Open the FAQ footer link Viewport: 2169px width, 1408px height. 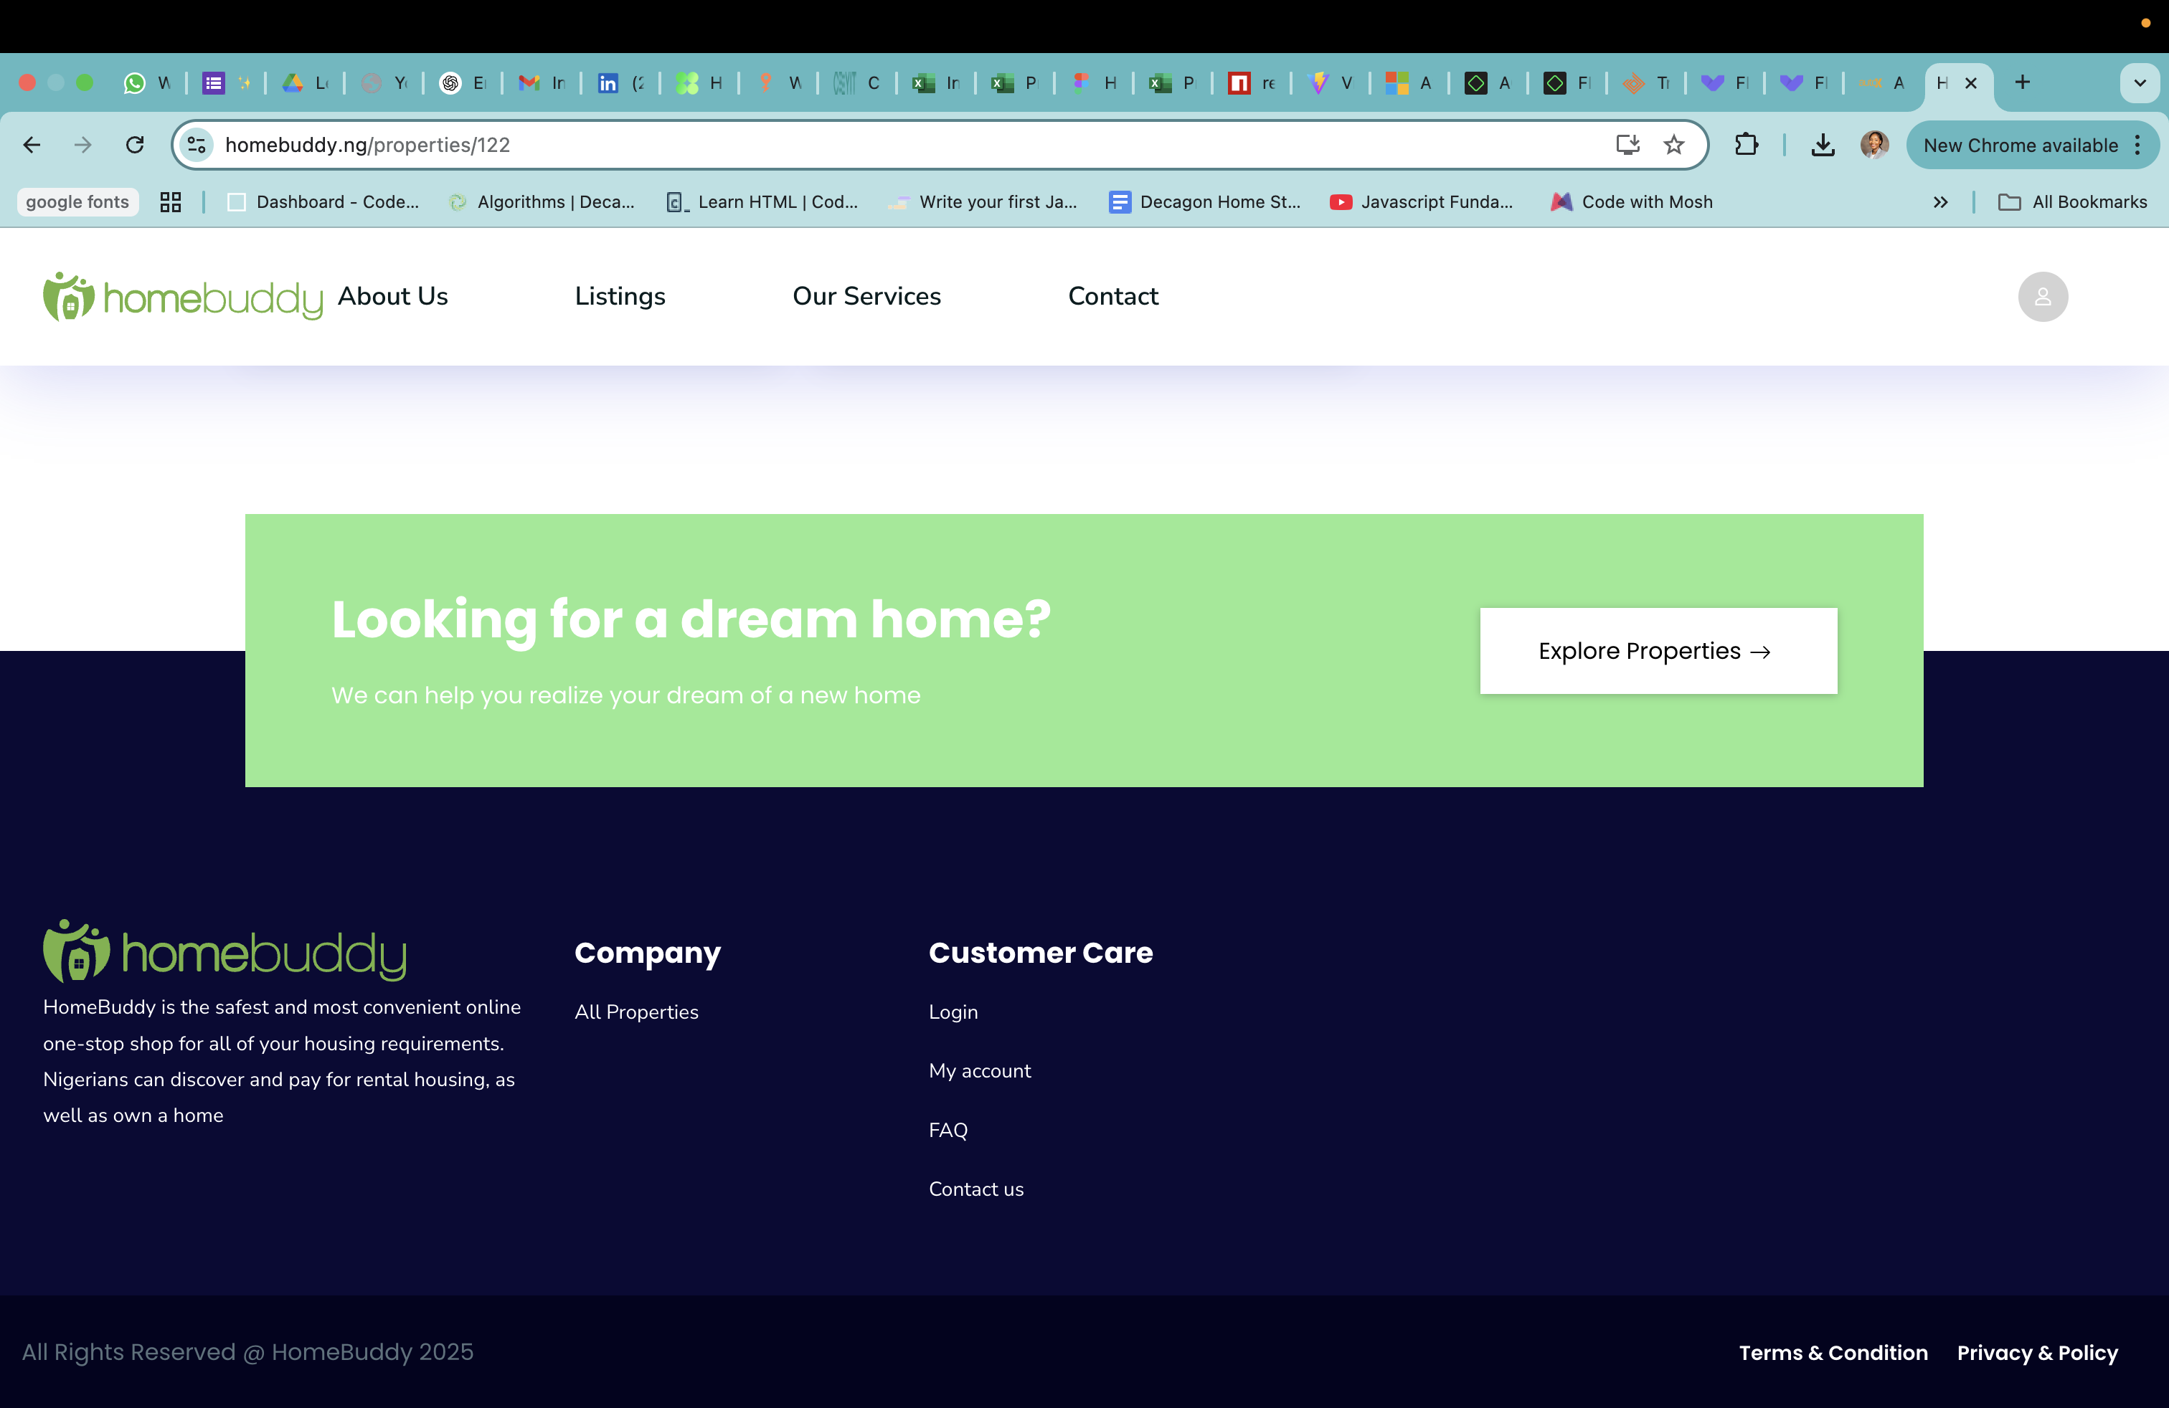pyautogui.click(x=948, y=1131)
